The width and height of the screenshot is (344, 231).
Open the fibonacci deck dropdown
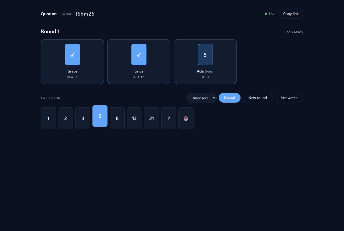202,98
